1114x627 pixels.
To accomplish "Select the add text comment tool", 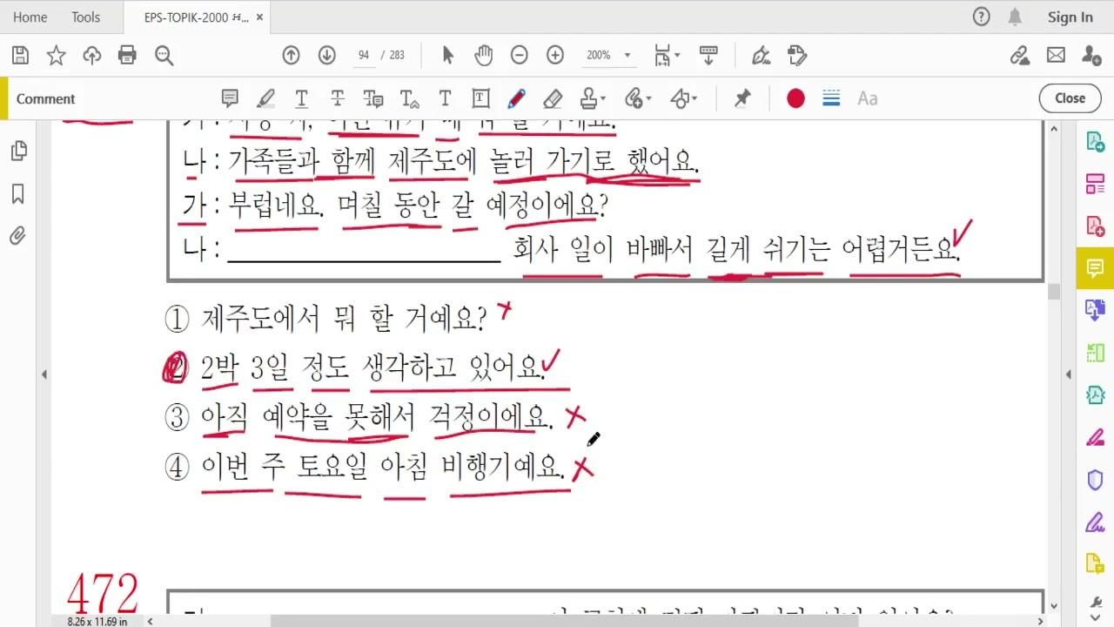I will [445, 98].
